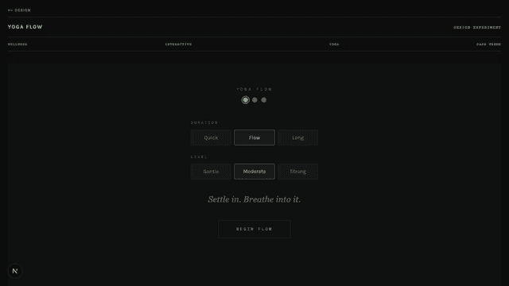
Task: Open the Next.js dev tools badge
Action: (15, 271)
